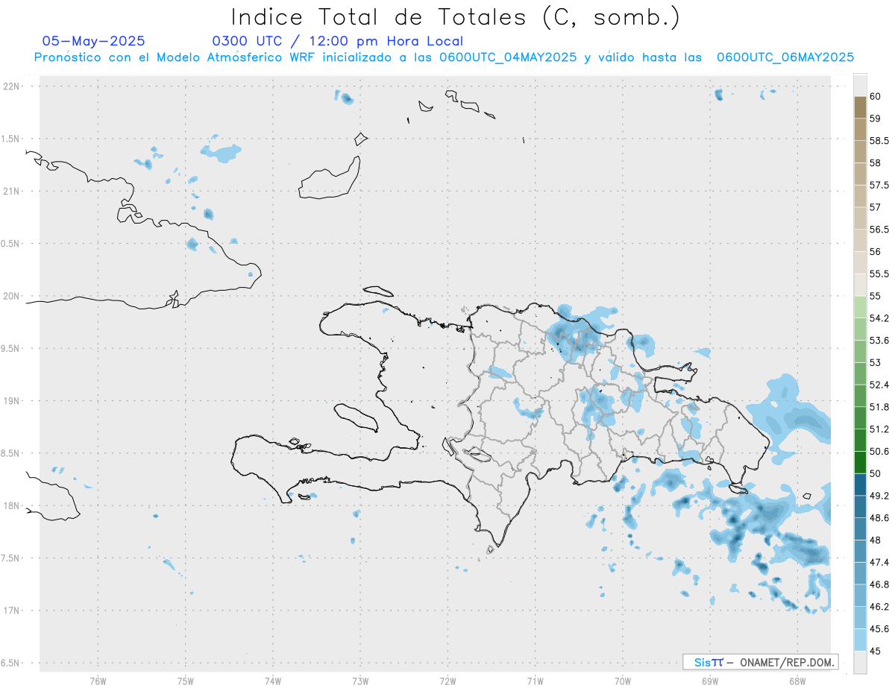Select the date text '05-May-2025'

(x=93, y=41)
